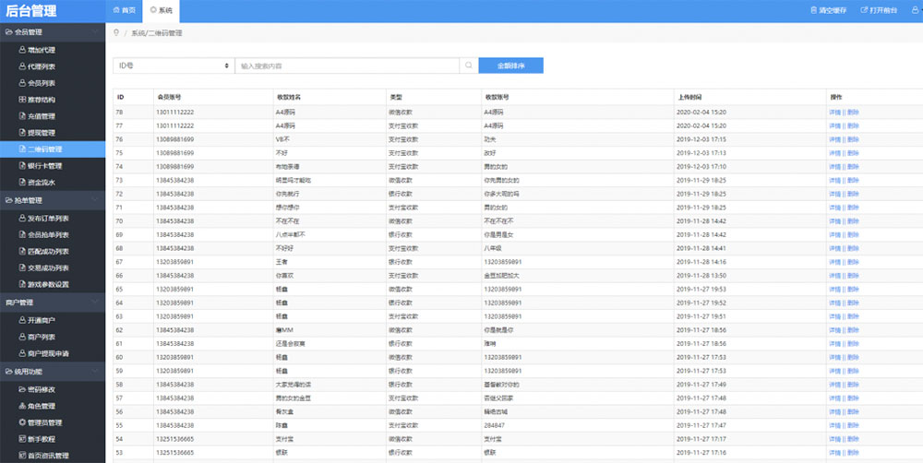
Task: Click the 会员抢单列表 person icon
Action: [22, 235]
